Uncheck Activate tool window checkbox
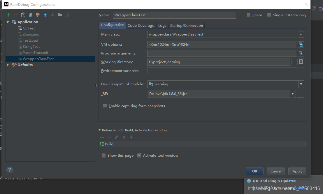Screen dimensions: 323x194 click(x=139, y=155)
